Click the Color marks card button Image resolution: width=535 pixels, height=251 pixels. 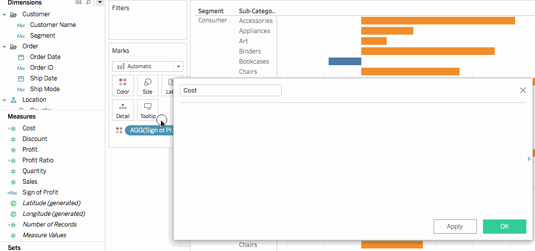[123, 86]
